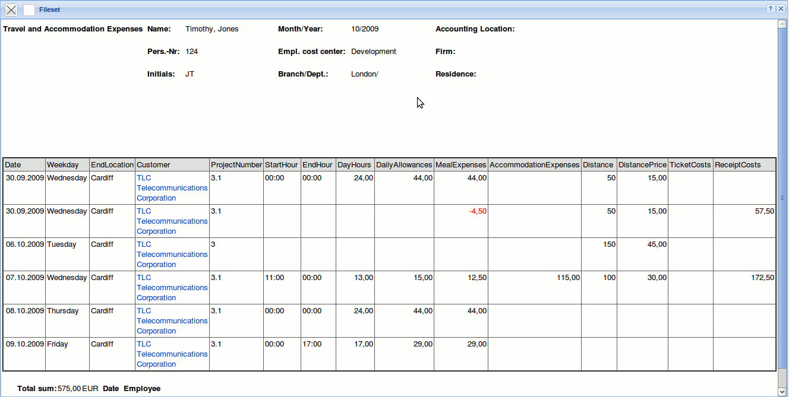Open TLC Telecommunications link in 09.10.2009 row
The width and height of the screenshot is (789, 397).
point(172,354)
